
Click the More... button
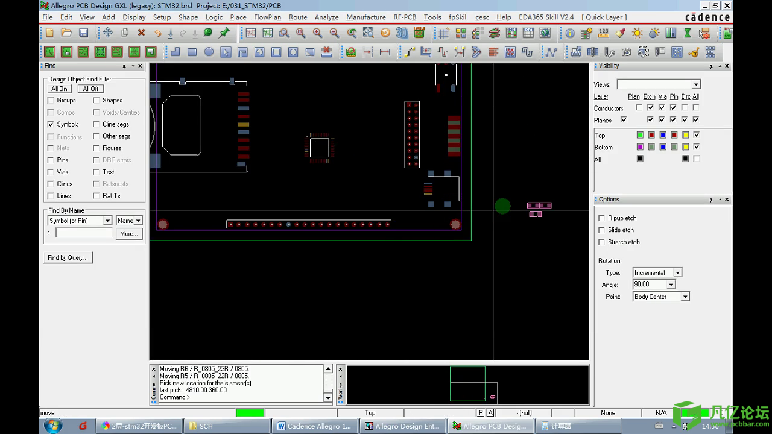[128, 233]
